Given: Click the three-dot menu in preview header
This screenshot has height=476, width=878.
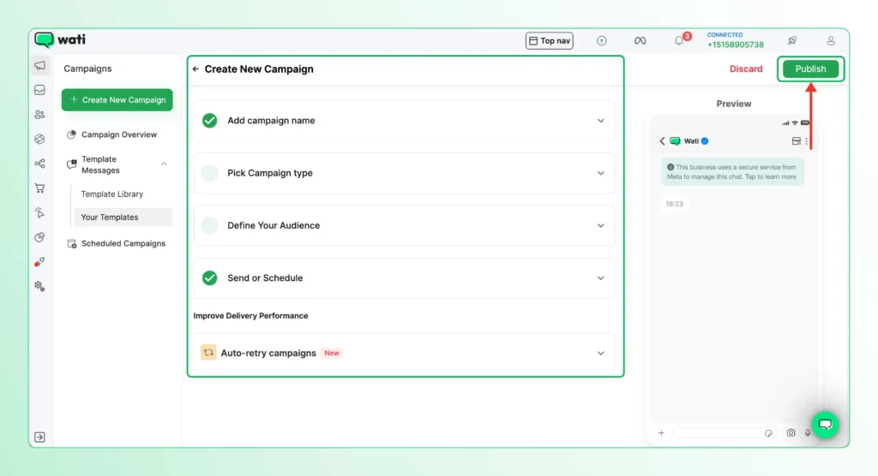Looking at the screenshot, I should [x=807, y=141].
